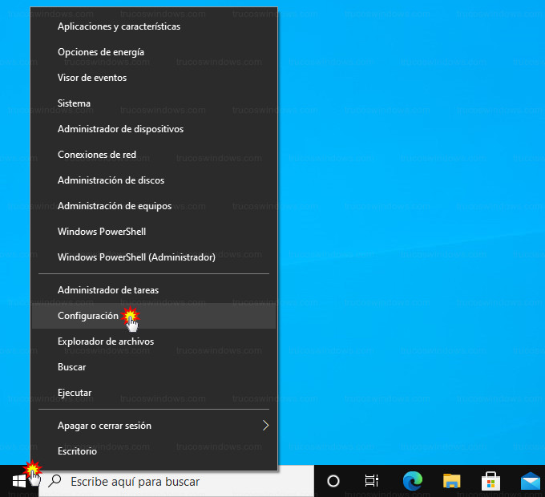Open Task View on taskbar
This screenshot has height=497, width=545.
372,481
